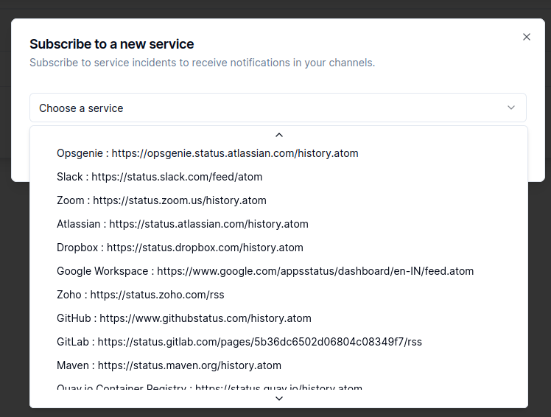Choose the Maven status option
The image size is (551, 417).
pyautogui.click(x=278, y=365)
